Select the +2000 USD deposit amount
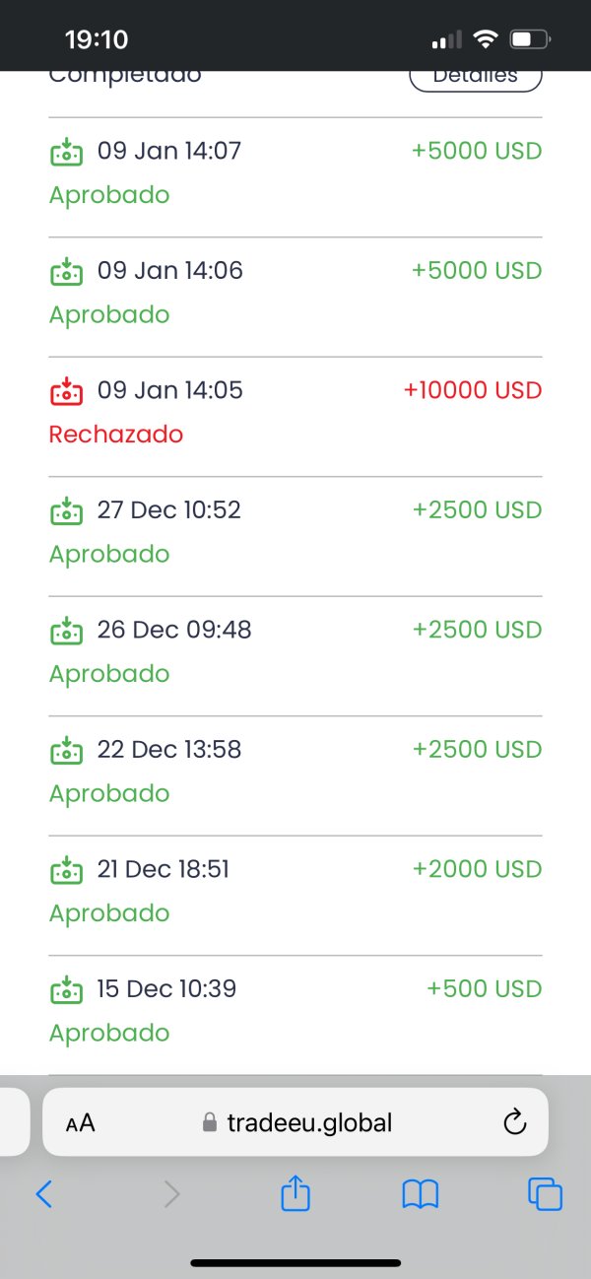Screen dimensions: 591x1279 coord(477,869)
